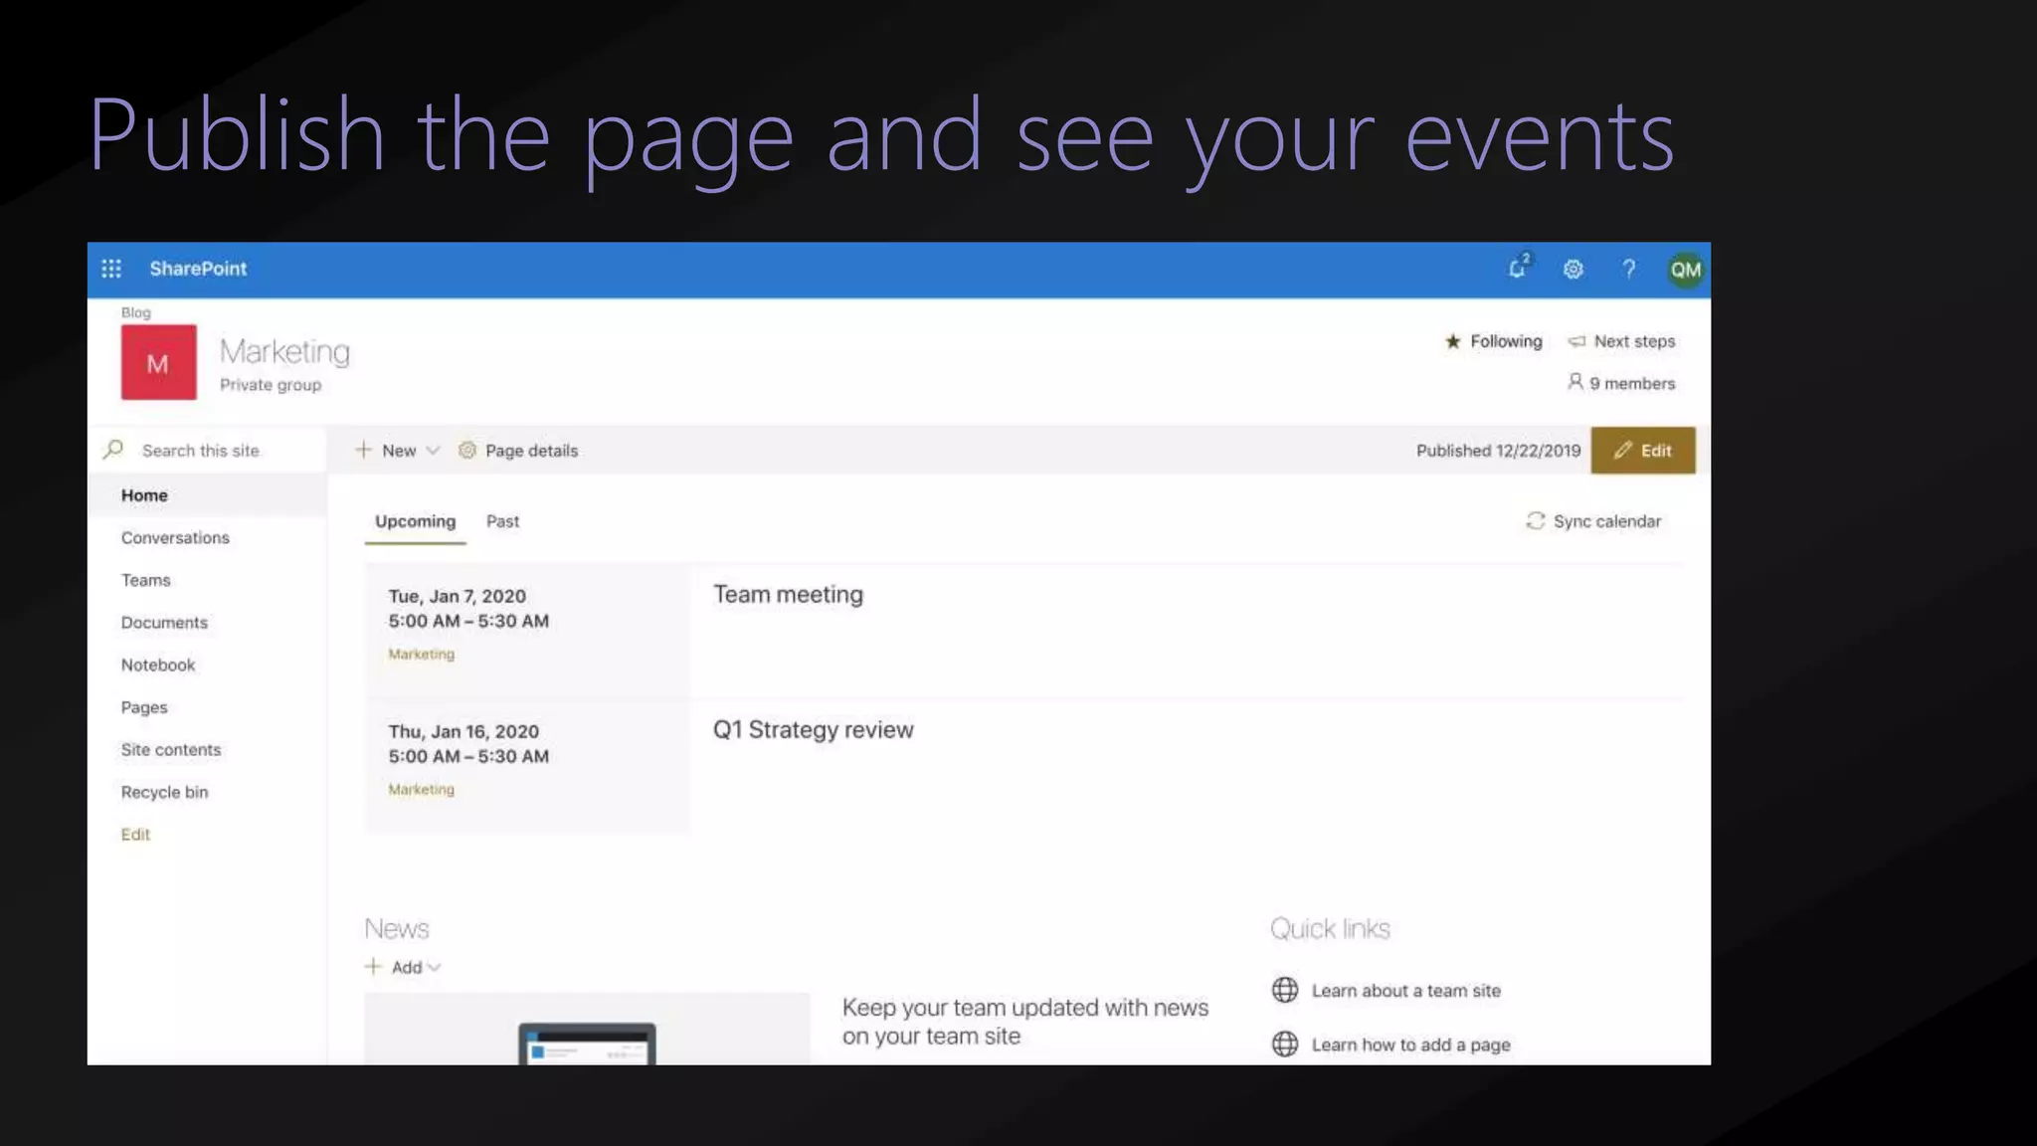Click the SharePoint title in the header
This screenshot has width=2037, height=1146.
[x=198, y=269]
